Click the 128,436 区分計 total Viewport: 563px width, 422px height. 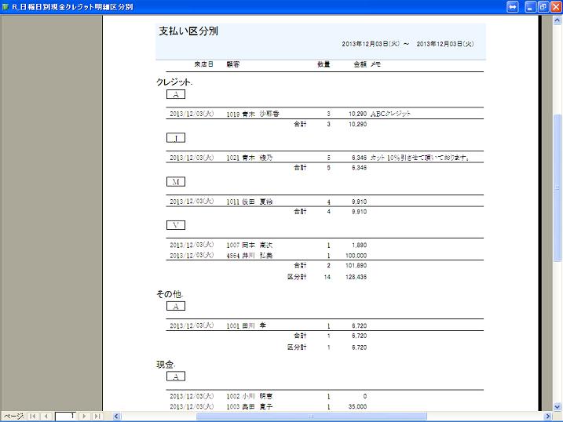pyautogui.click(x=356, y=277)
